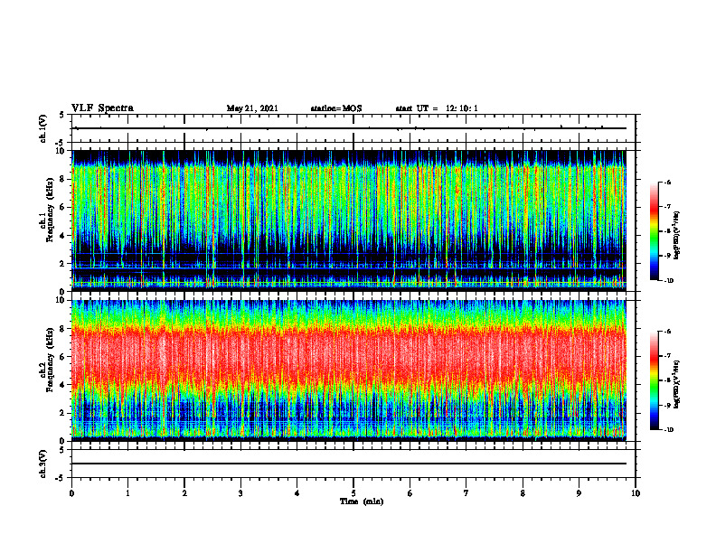Click time axis tick label 5

353,493
